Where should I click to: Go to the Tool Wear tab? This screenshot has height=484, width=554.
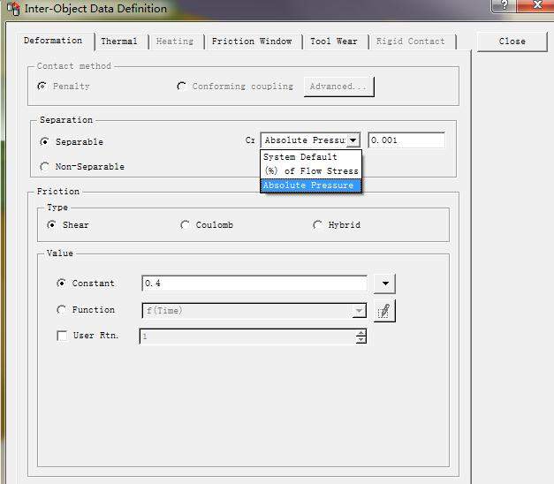(x=333, y=42)
